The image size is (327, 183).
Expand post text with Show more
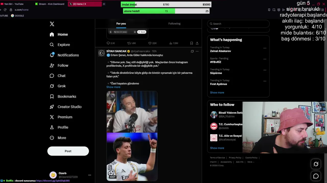[113, 87]
